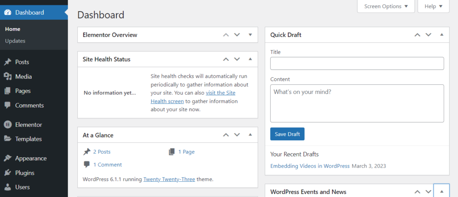Collapse the WordPress Events and News panel
This screenshot has height=197, width=458.
coord(441,192)
